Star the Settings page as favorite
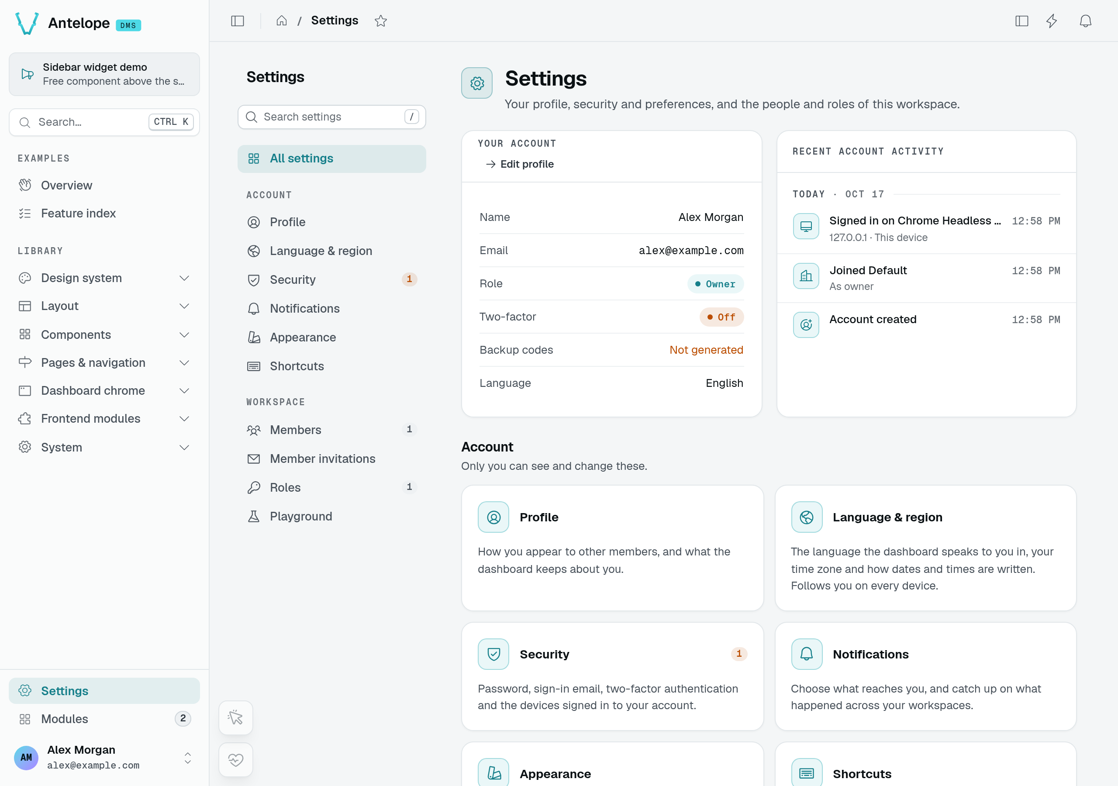 (381, 21)
